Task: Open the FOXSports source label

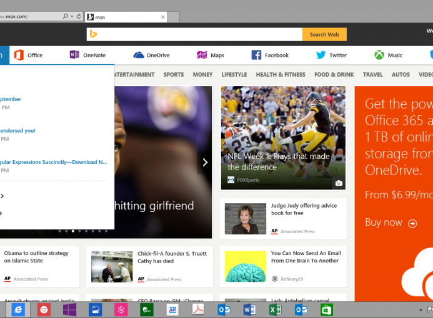Action: click(x=248, y=180)
